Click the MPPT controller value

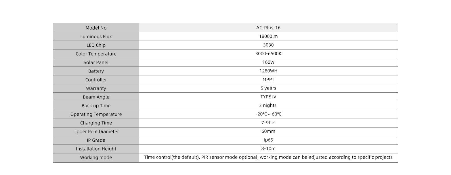point(268,80)
